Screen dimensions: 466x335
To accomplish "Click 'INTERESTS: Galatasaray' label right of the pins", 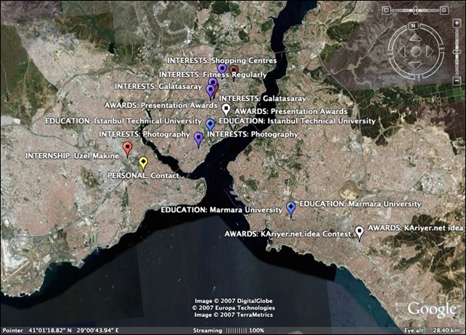I will point(263,99).
